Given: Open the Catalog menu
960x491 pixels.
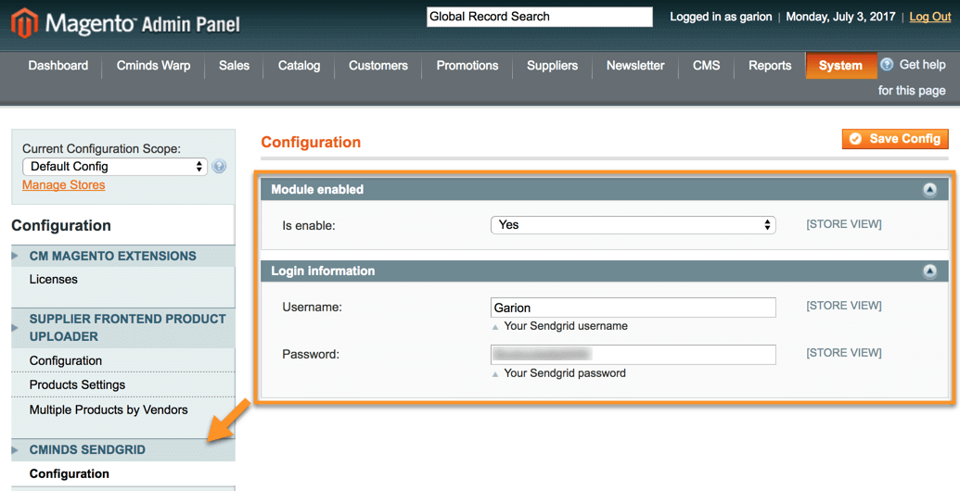Looking at the screenshot, I should tap(299, 66).
